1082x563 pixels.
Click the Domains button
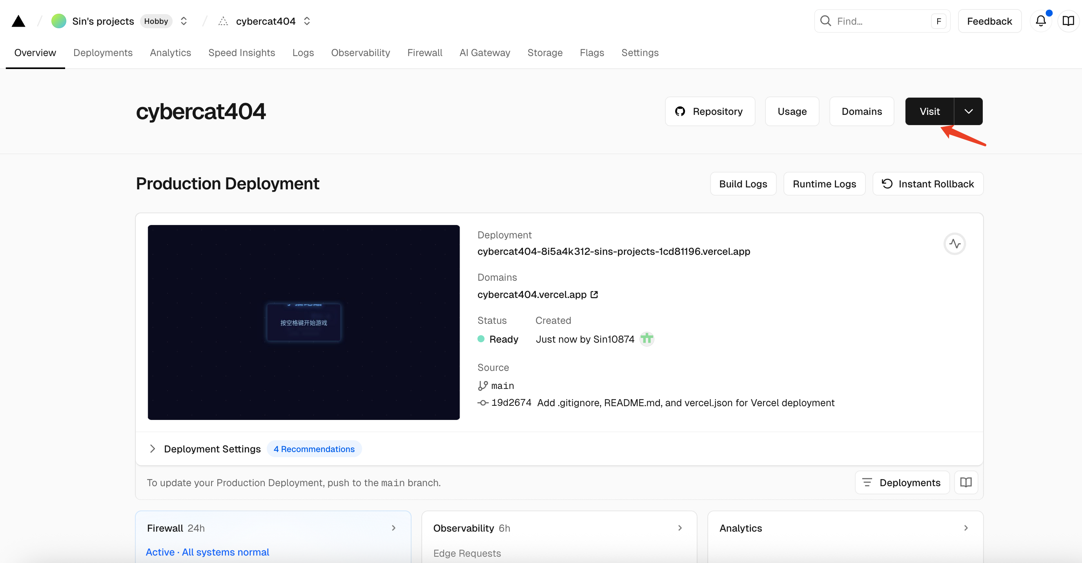(x=862, y=111)
